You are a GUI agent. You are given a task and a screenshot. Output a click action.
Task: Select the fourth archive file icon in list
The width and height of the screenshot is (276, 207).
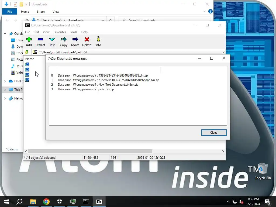pyautogui.click(x=27, y=80)
